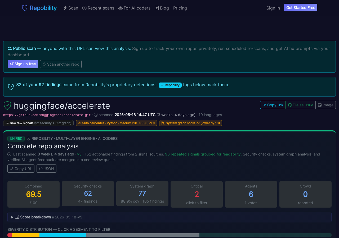
Task: Click the list icon in 644 raw signals badge
Action: pyautogui.click(x=7, y=123)
